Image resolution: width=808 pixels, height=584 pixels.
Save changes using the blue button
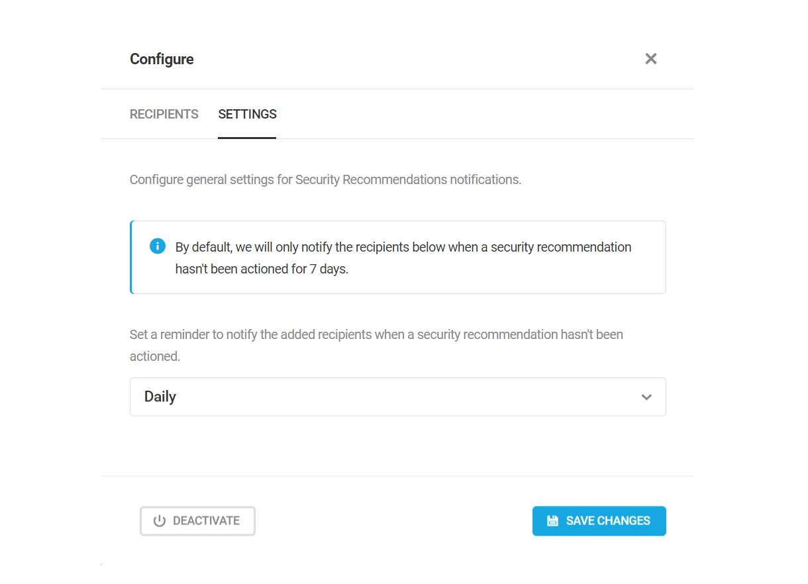point(599,521)
